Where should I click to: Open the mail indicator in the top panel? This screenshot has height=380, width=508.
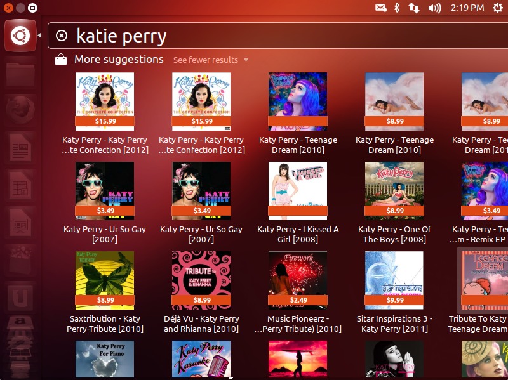[381, 8]
